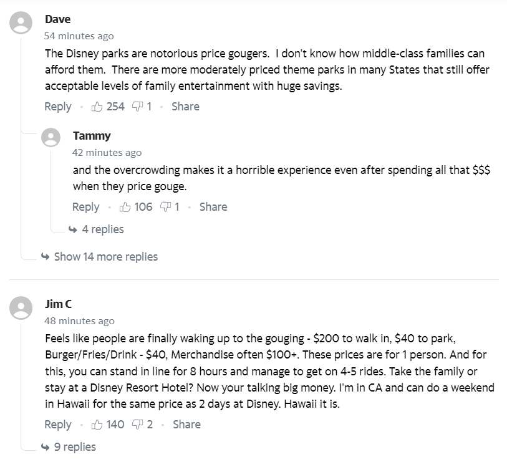
Task: Dislike Tammy's reply with thumbs-down
Action: (165, 207)
